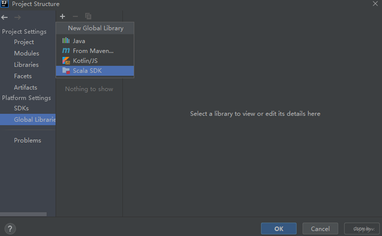Click the 'Nothing to show' text
The height and width of the screenshot is (236, 382).
click(x=89, y=89)
